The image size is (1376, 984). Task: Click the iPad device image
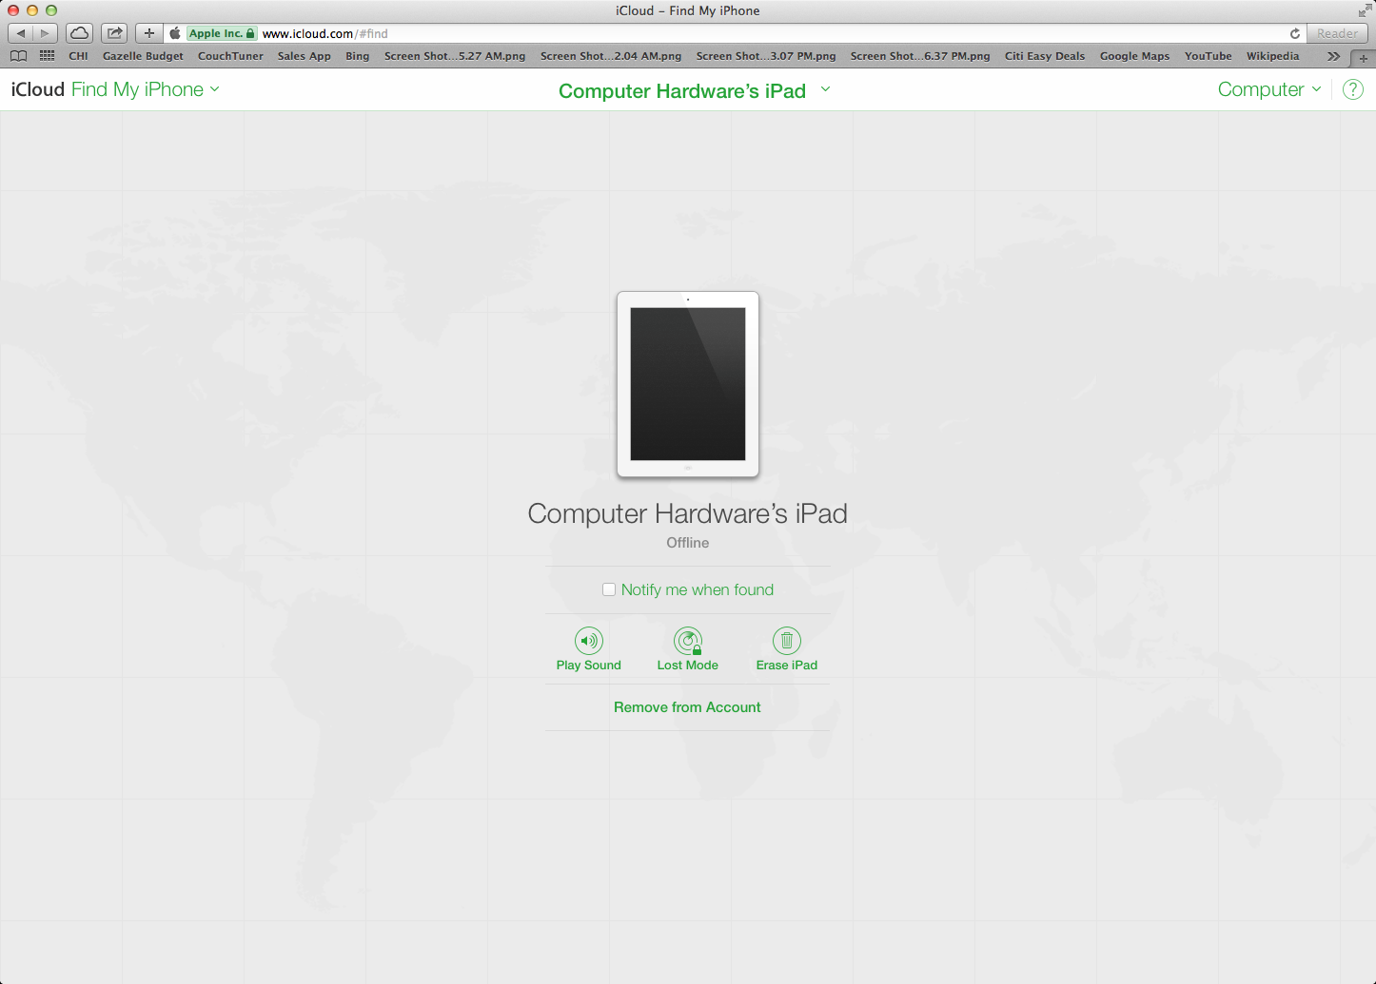(x=688, y=384)
